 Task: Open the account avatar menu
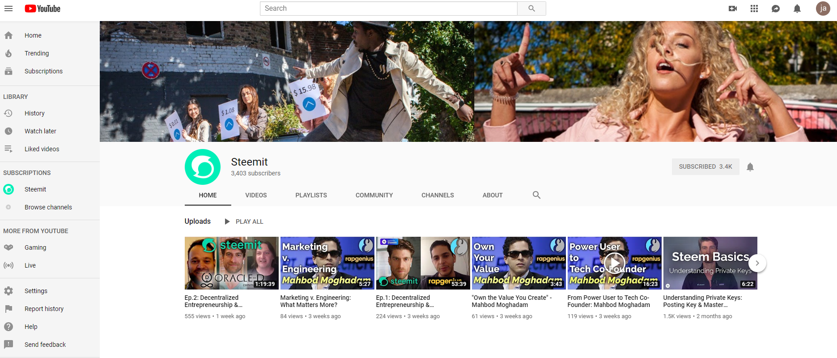point(823,9)
